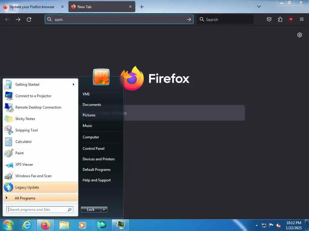Go forward with the Firefox forward arrow
Screen dimensions: 309x231
point(18,20)
